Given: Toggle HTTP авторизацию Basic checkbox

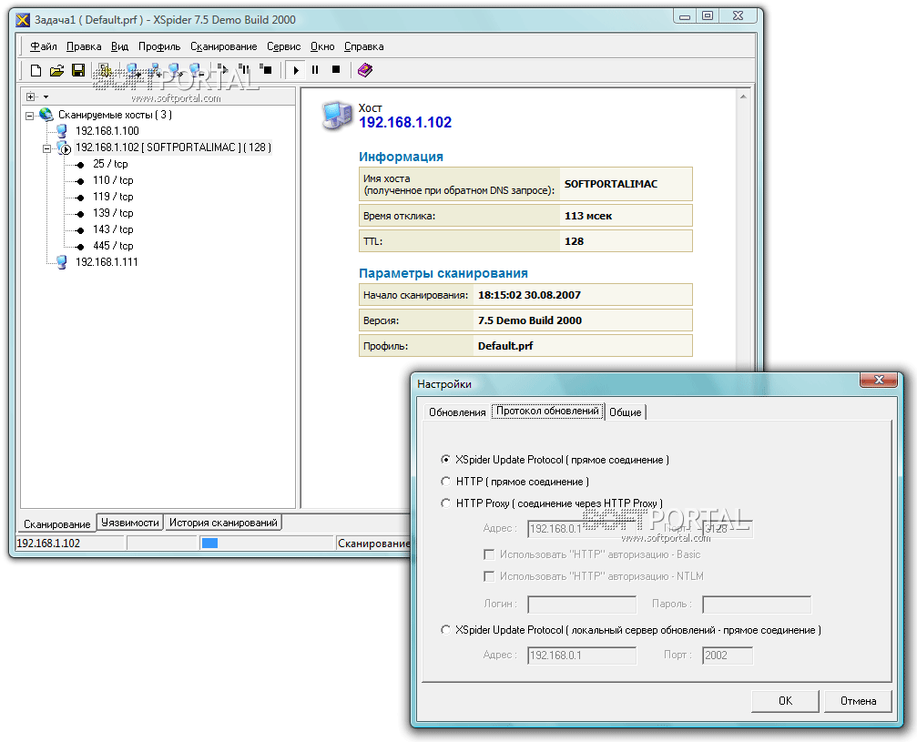Looking at the screenshot, I should 489,554.
